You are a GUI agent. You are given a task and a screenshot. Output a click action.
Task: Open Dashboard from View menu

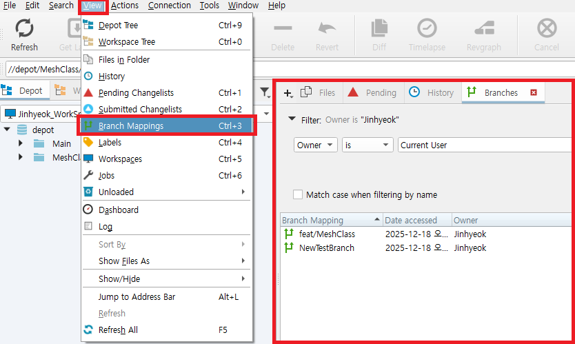[x=167, y=210]
